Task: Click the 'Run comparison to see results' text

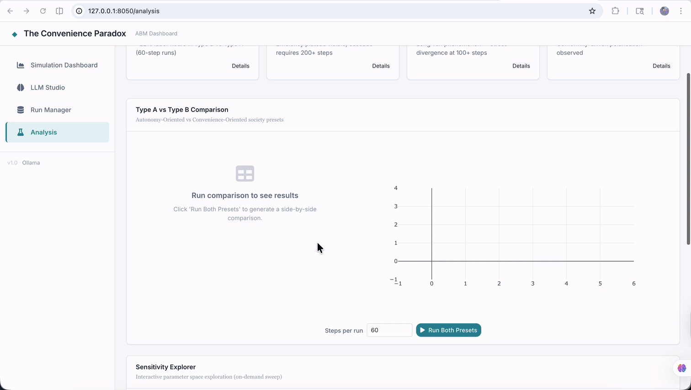Action: (245, 195)
